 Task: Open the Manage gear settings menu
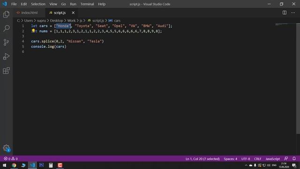[6, 148]
